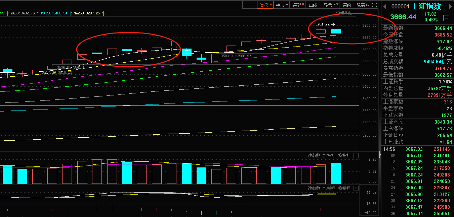Zoom in chart with plus button
The width and height of the screenshot is (454, 217).
tap(246, 5)
